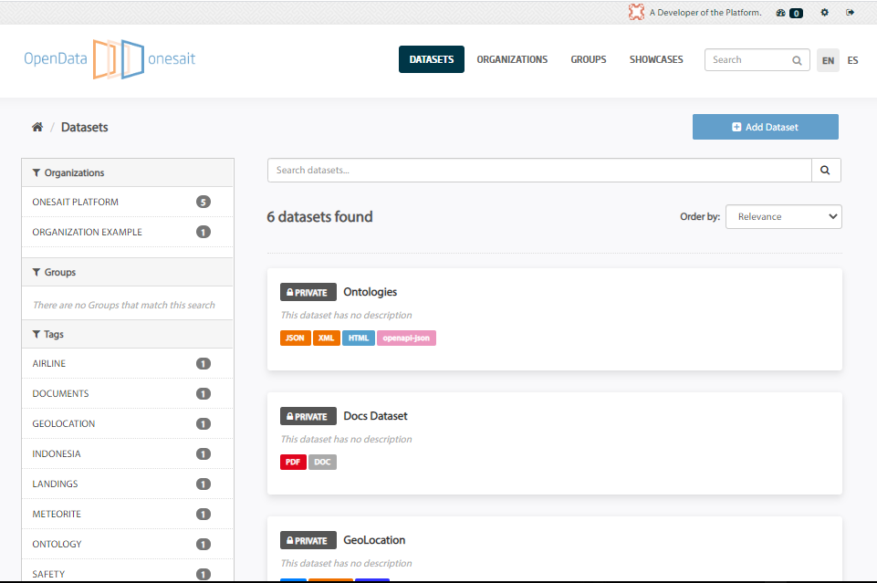Open the Showcases tab
877x583 pixels.
pos(656,59)
